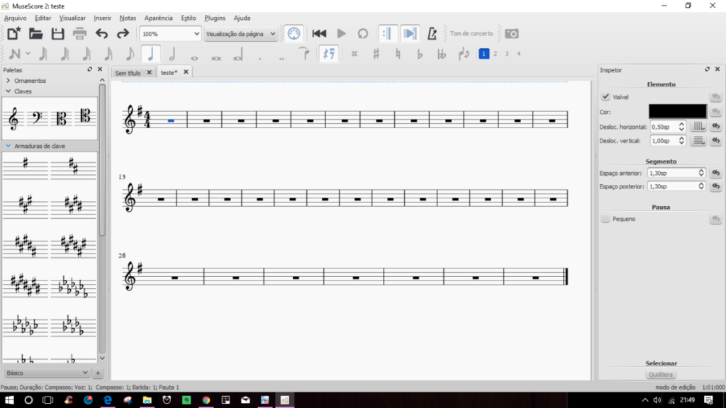The width and height of the screenshot is (726, 408).
Task: Select the half note duration
Action: [x=172, y=55]
